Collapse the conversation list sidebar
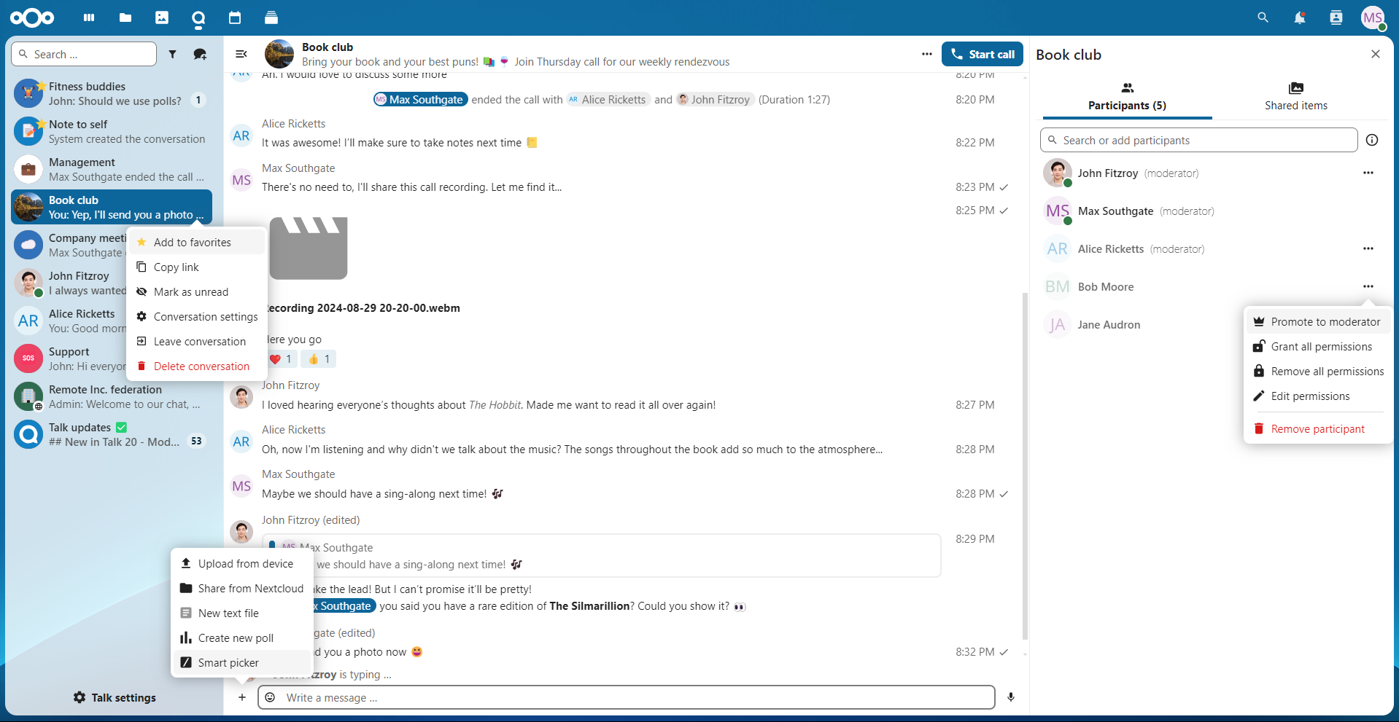 pos(241,54)
